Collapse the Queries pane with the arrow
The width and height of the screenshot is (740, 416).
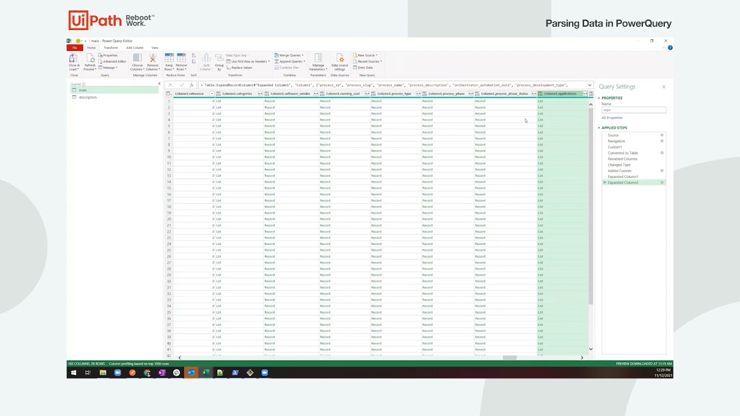tap(160, 84)
